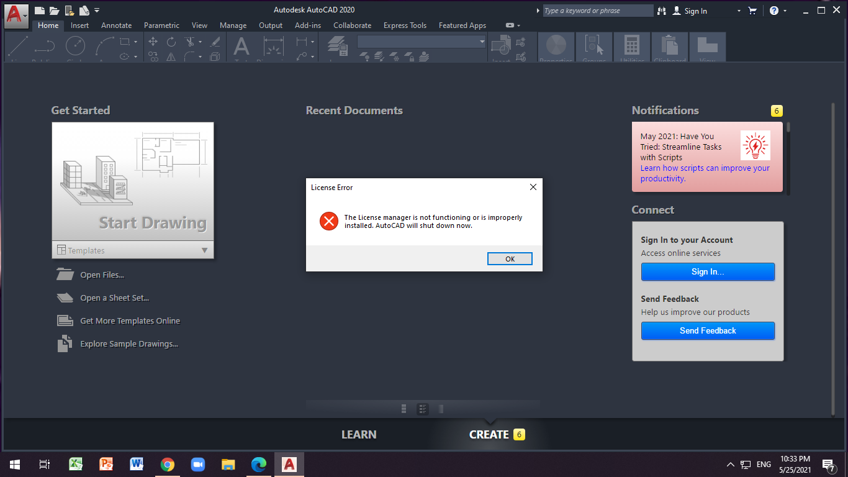Screen dimensions: 848x477
Task: Expand the Linear dimension dropdown arrow
Action: [x=312, y=42]
